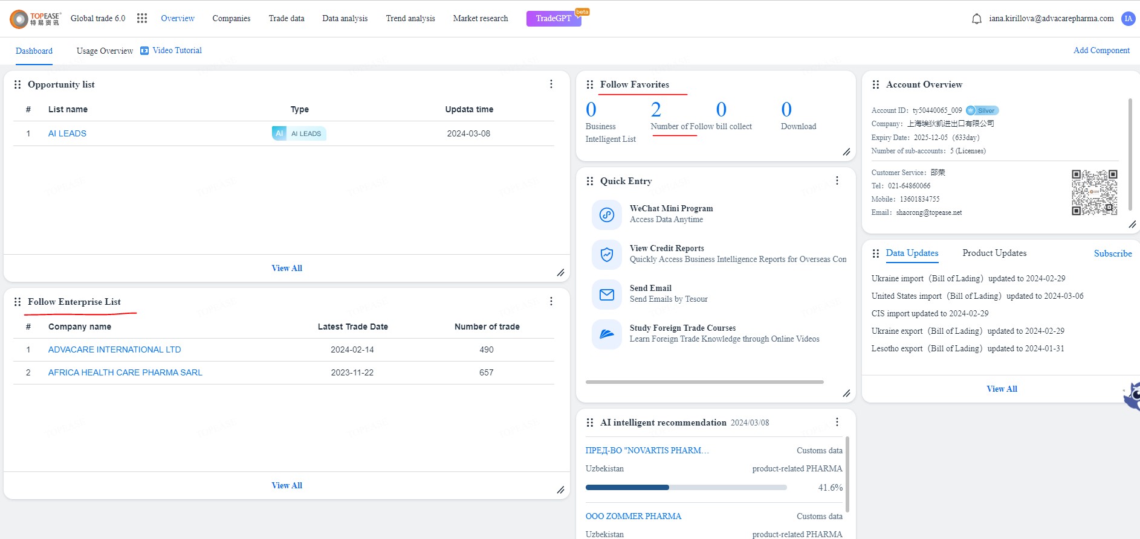
Task: Grab Follow Favorites drag handle
Action: (590, 85)
